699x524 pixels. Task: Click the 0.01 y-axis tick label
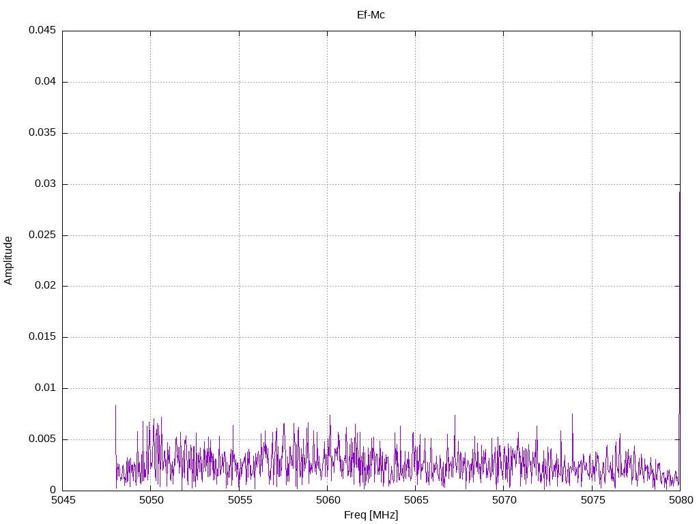coord(44,388)
